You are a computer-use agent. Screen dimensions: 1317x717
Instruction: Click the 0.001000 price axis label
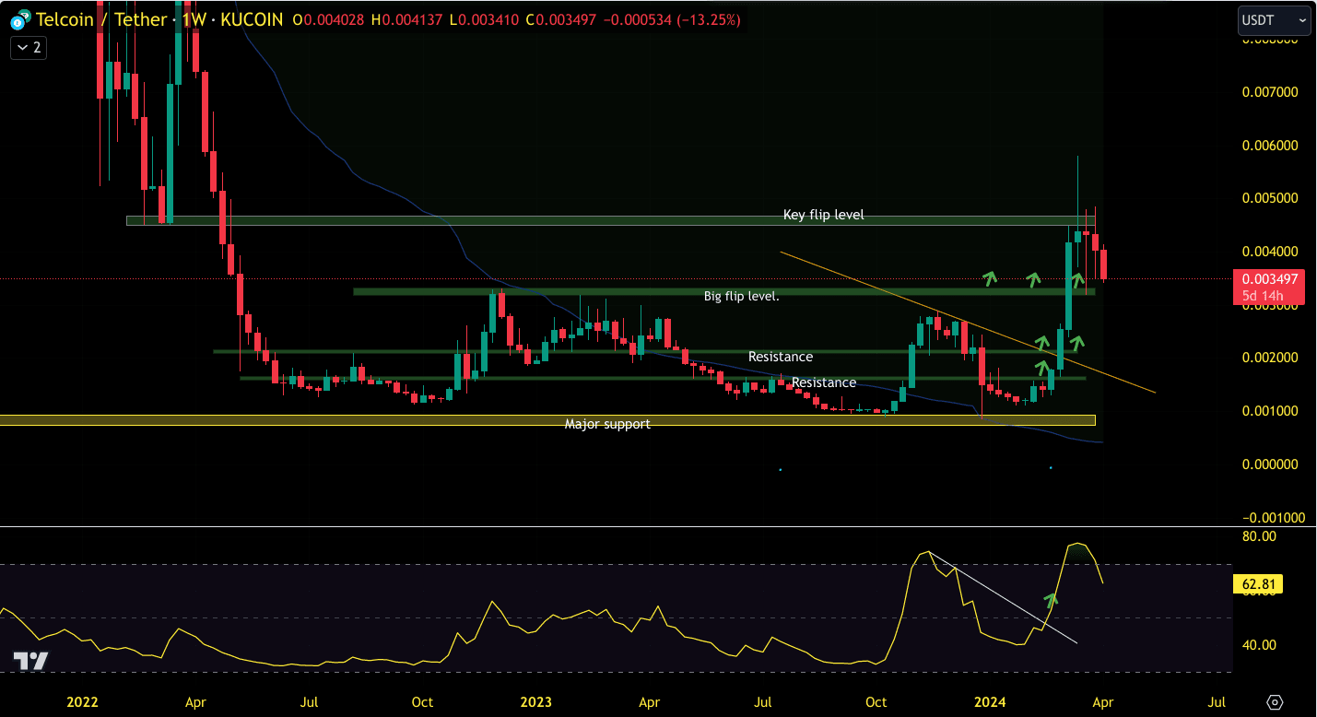click(x=1272, y=411)
